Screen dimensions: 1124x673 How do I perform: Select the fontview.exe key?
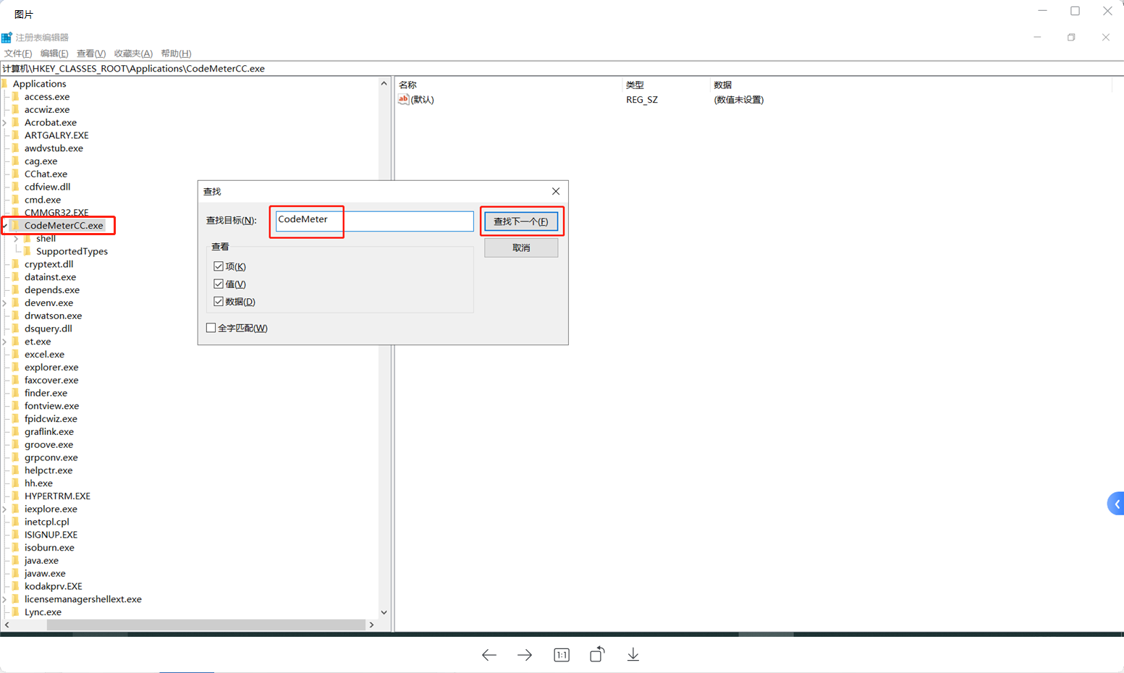[x=51, y=406]
